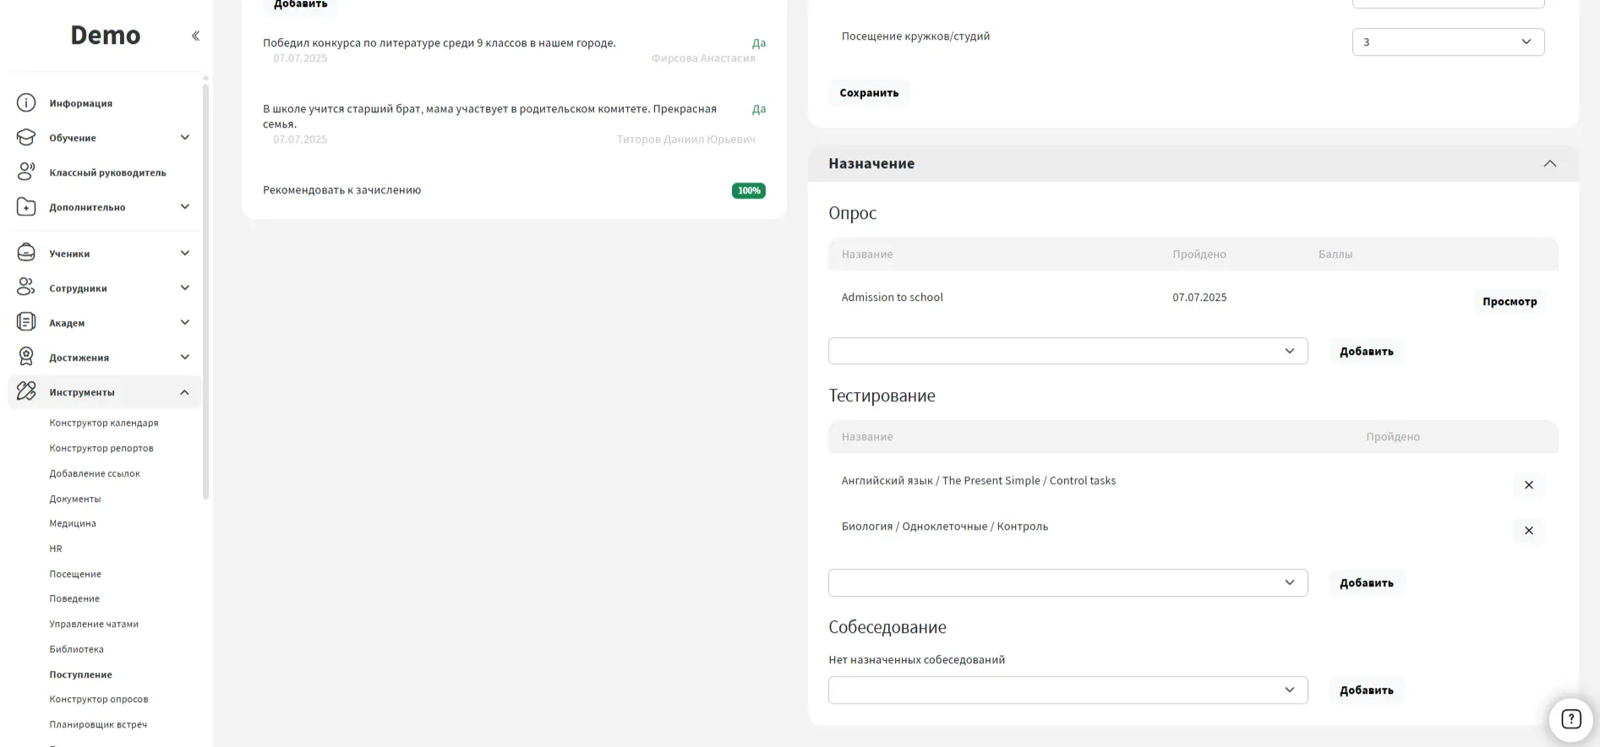Click Просмотр for Admission to school

[1510, 302]
